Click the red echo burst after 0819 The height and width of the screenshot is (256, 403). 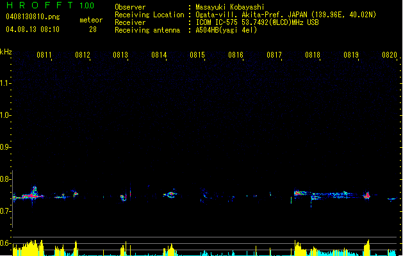click(367, 195)
